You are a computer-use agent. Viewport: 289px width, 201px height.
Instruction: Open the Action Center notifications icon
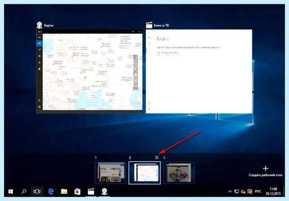tap(250, 191)
